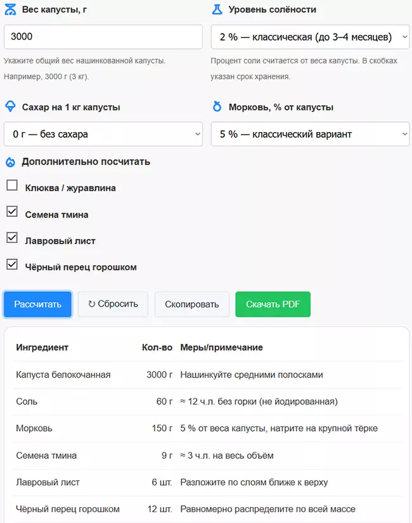The width and height of the screenshot is (412, 523).
Task: Click the cabbage weight input field showing 3000
Action: pyautogui.click(x=103, y=37)
